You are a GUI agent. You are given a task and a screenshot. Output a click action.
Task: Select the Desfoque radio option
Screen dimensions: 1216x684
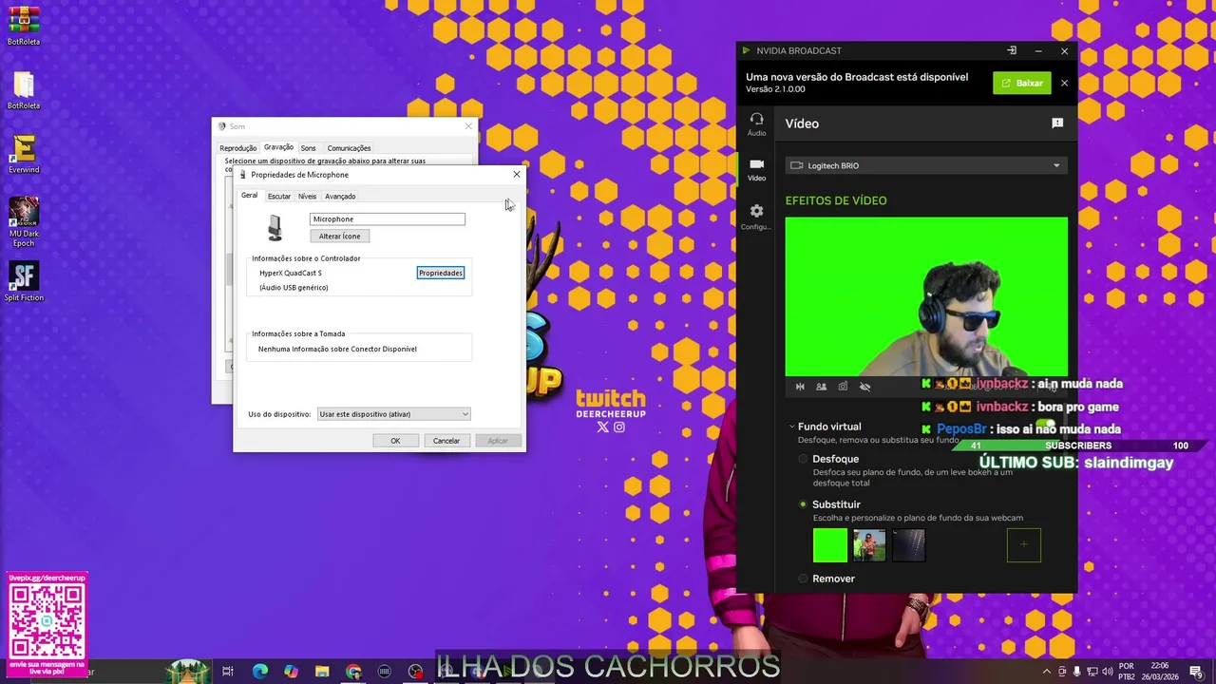[803, 459]
